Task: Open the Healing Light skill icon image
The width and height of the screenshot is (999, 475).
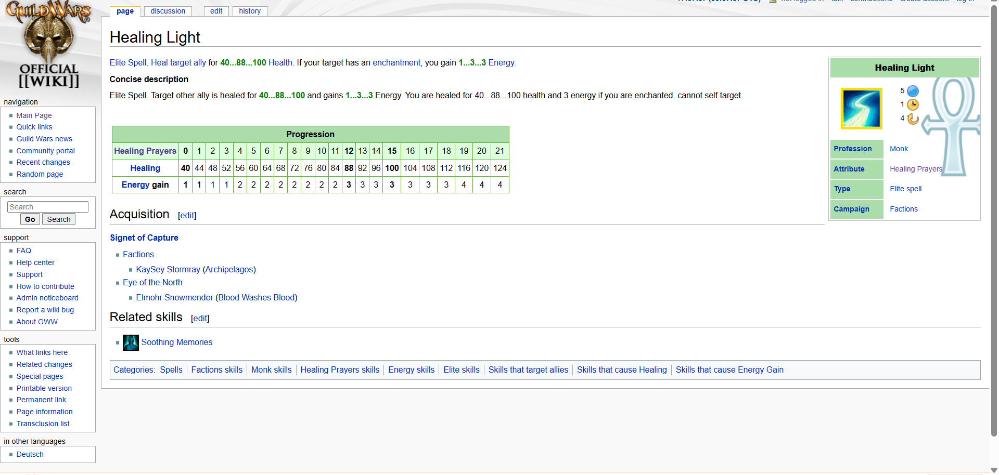Action: [x=861, y=109]
